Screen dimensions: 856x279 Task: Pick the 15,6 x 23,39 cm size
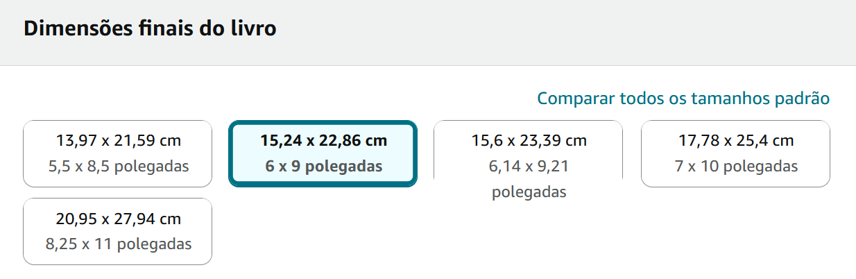(529, 153)
